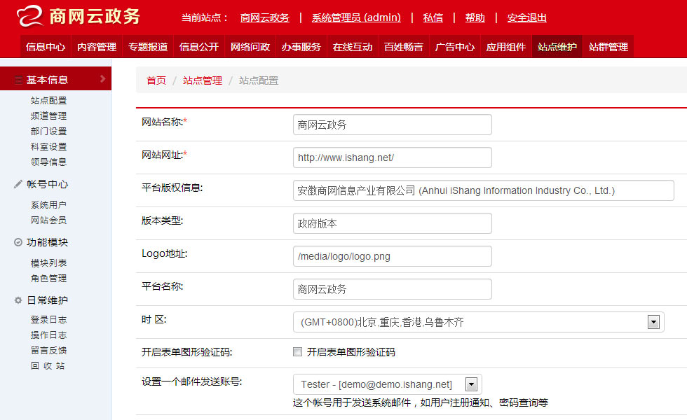
Task: Open the 系统管理员 (admin) link
Action: click(356, 17)
